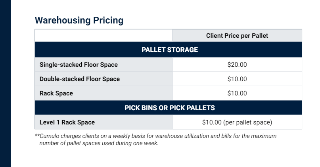The image size is (320, 167).
Task: Click the $20.00 single-stacked price cell
Action: pyautogui.click(x=237, y=65)
